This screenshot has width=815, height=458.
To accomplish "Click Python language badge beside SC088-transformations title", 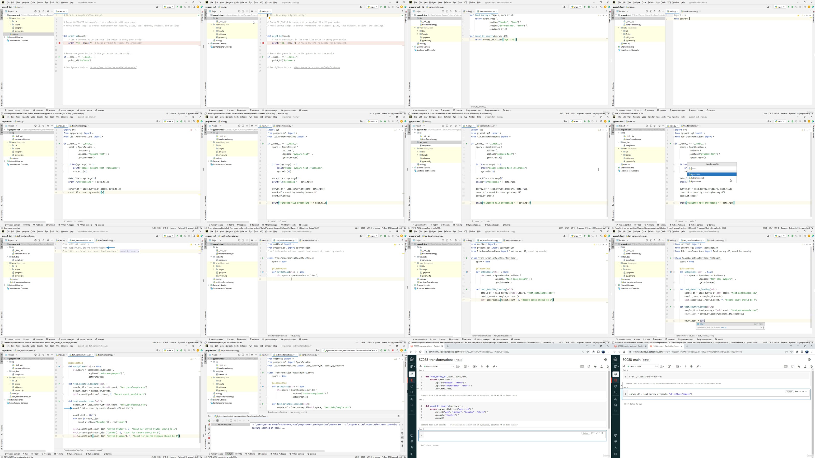I will [x=459, y=360].
